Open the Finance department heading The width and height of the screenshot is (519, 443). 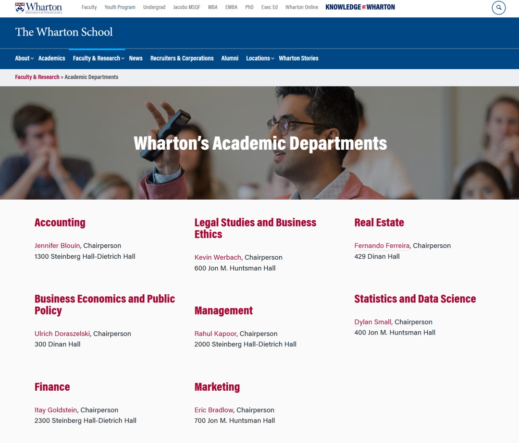point(52,387)
